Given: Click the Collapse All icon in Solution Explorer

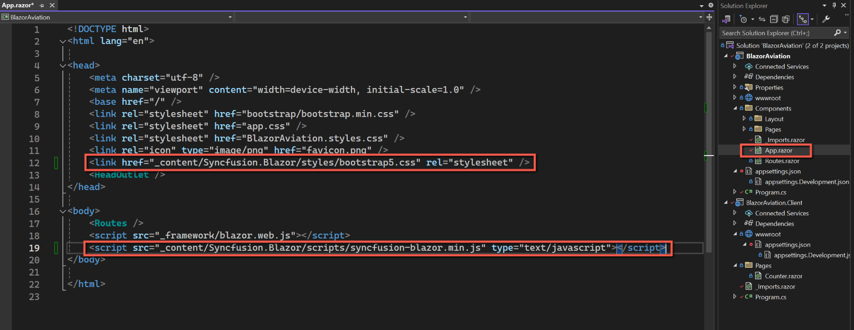Looking at the screenshot, I should point(774,19).
